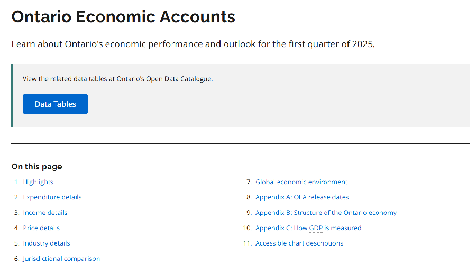This screenshot has height=263, width=476.
Task: Select the Price details link
Action: (x=41, y=228)
